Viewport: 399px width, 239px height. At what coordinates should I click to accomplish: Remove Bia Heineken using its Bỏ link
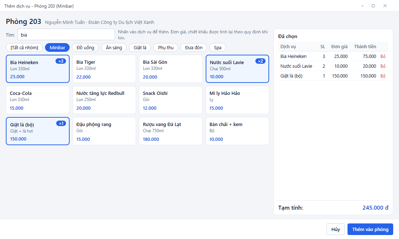pyautogui.click(x=383, y=56)
